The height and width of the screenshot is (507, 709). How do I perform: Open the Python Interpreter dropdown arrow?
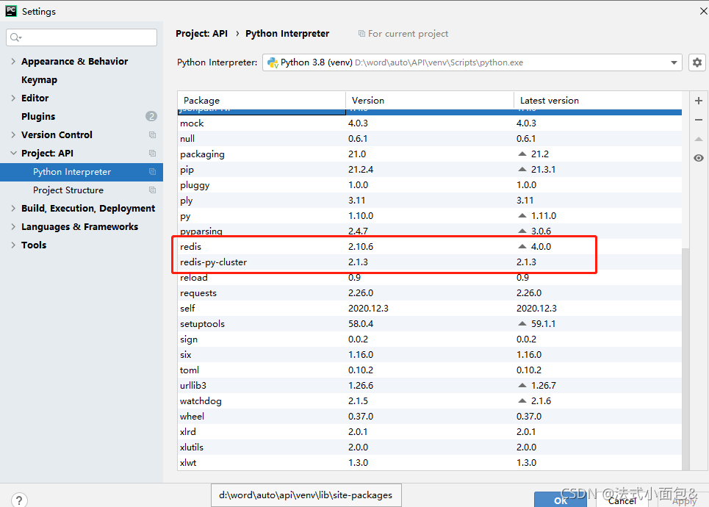click(x=674, y=62)
